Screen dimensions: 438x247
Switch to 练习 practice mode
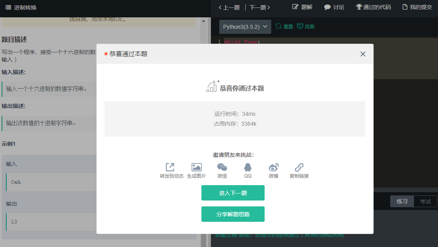click(402, 201)
